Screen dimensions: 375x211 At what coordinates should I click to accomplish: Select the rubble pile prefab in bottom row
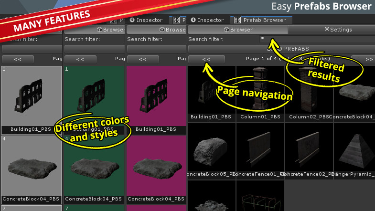click(x=212, y=196)
